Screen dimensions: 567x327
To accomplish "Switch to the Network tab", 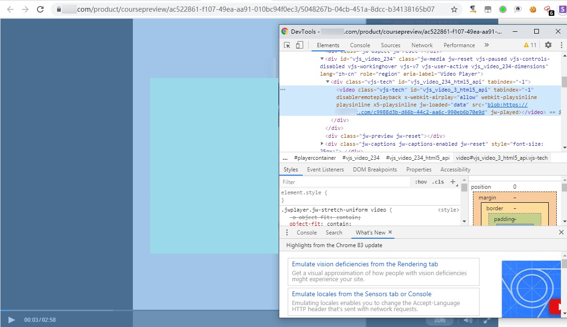I will [422, 45].
